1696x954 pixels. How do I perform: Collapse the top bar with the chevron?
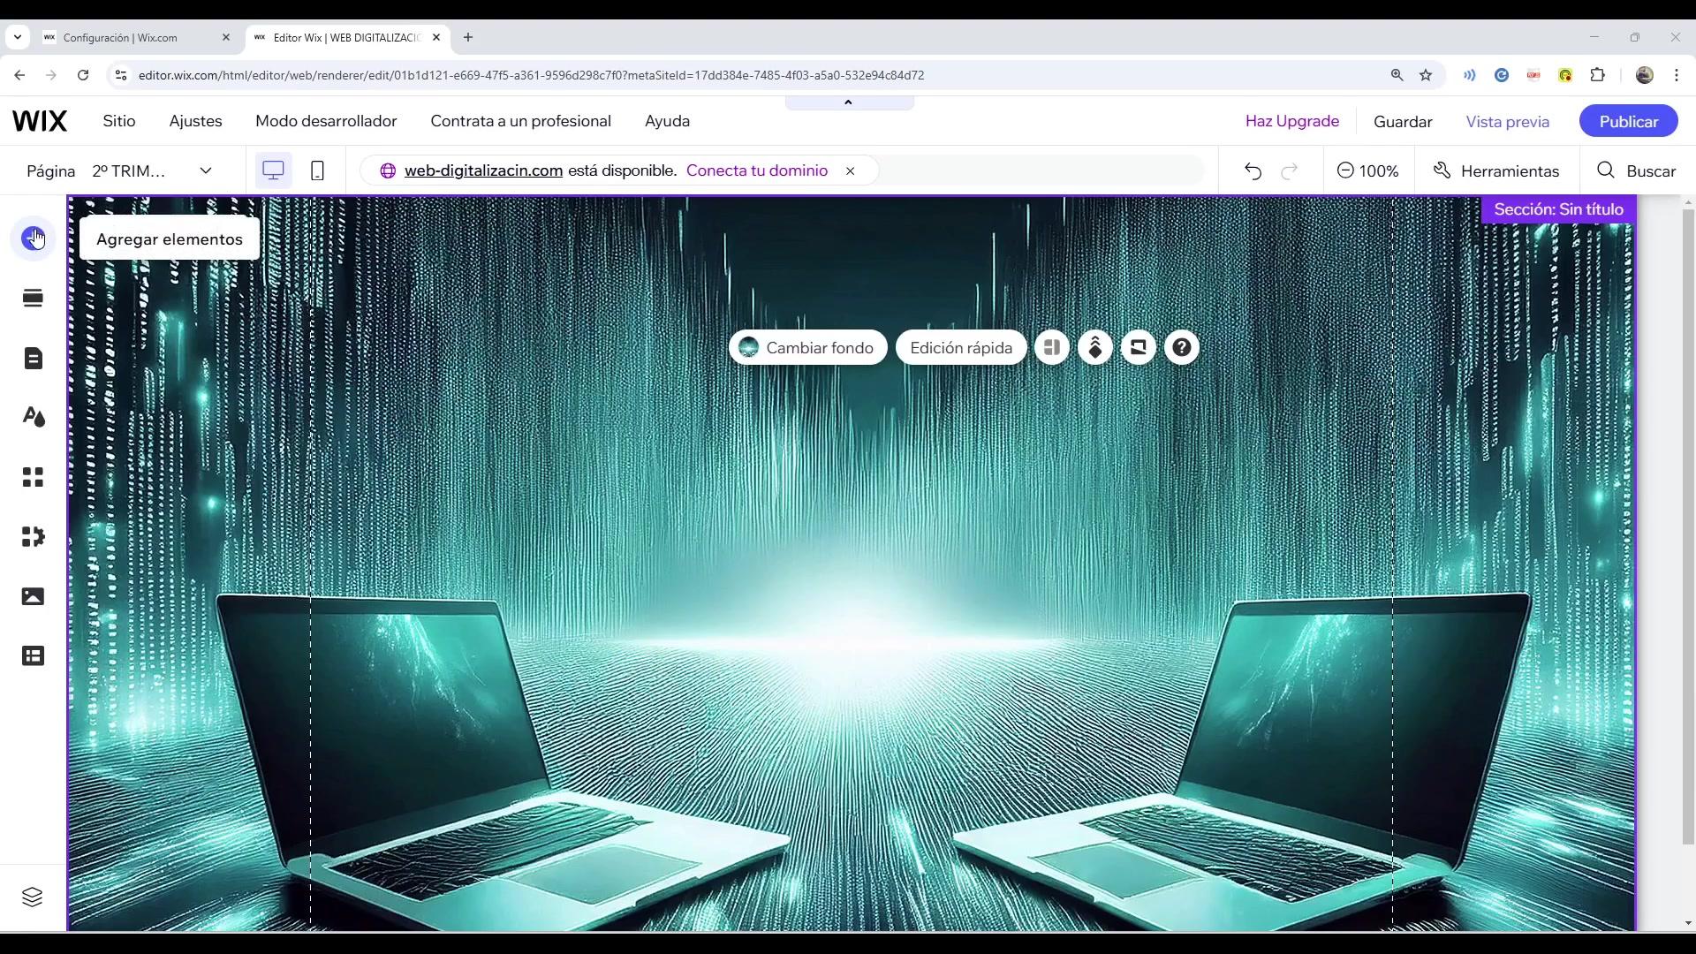[x=848, y=102]
